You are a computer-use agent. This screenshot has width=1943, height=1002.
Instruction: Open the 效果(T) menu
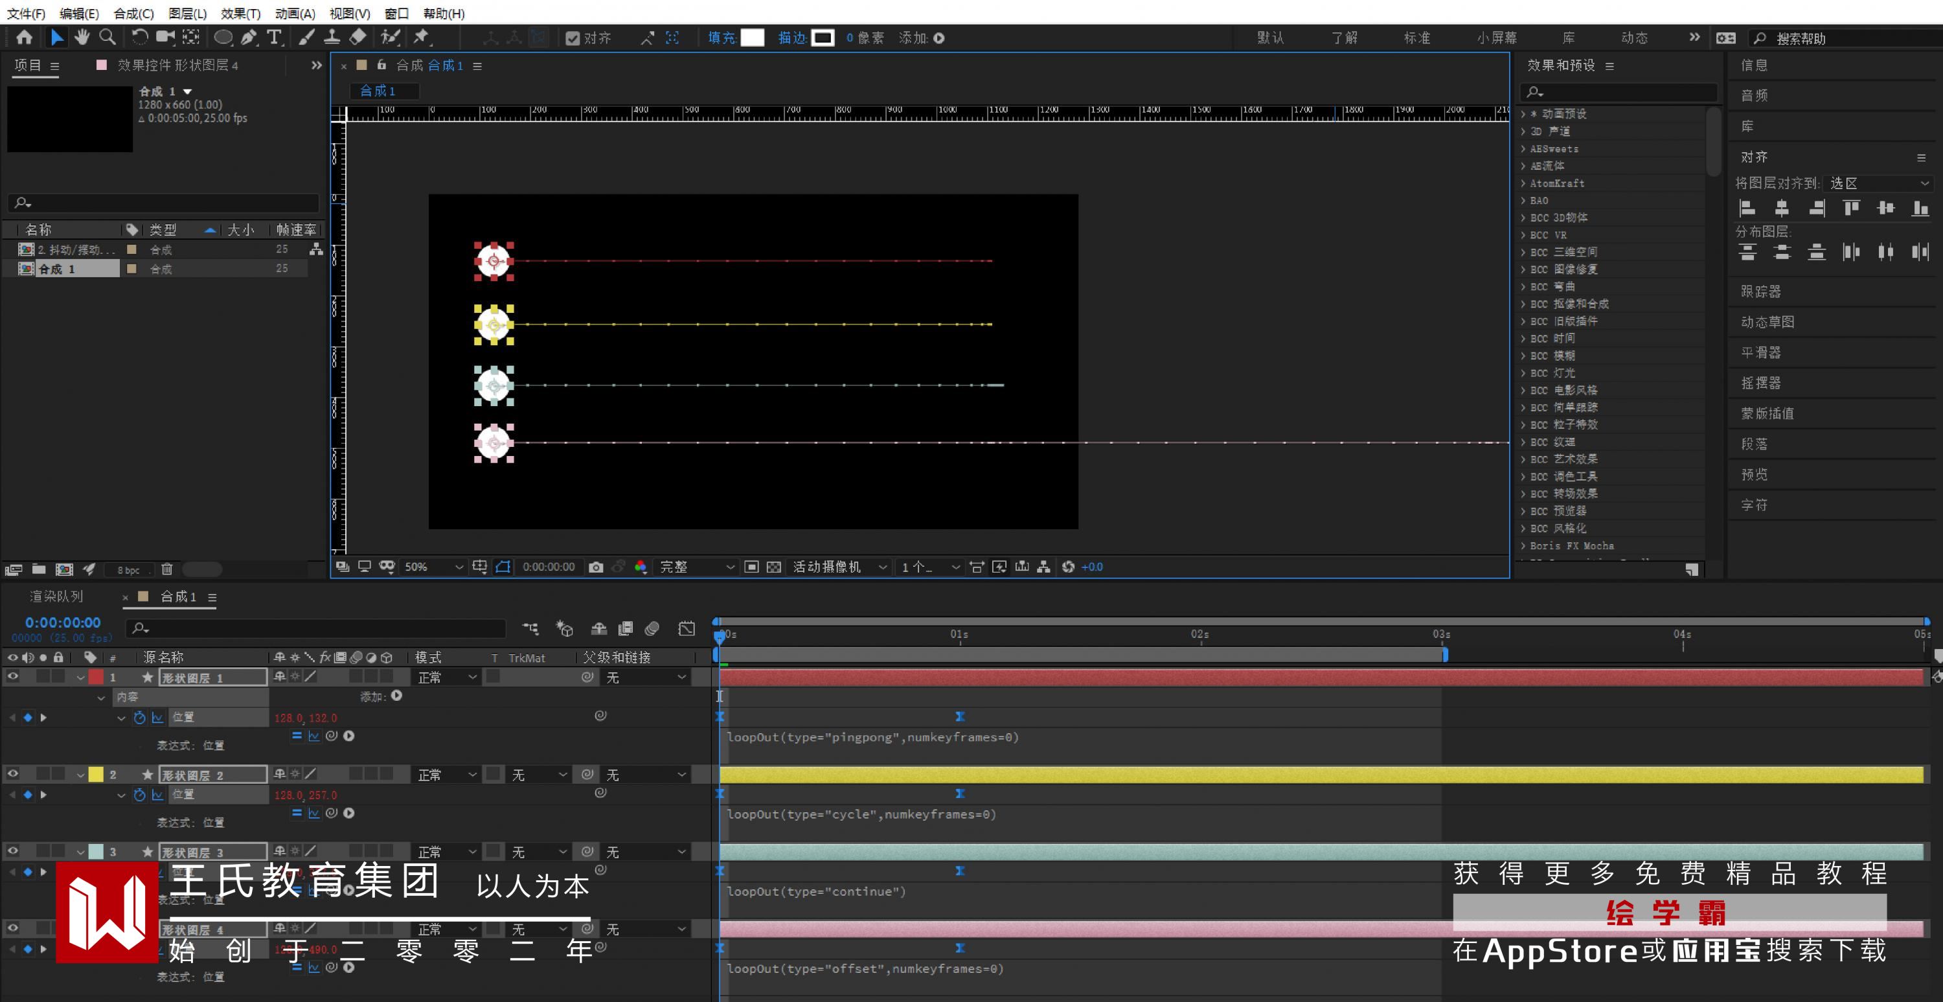click(240, 14)
